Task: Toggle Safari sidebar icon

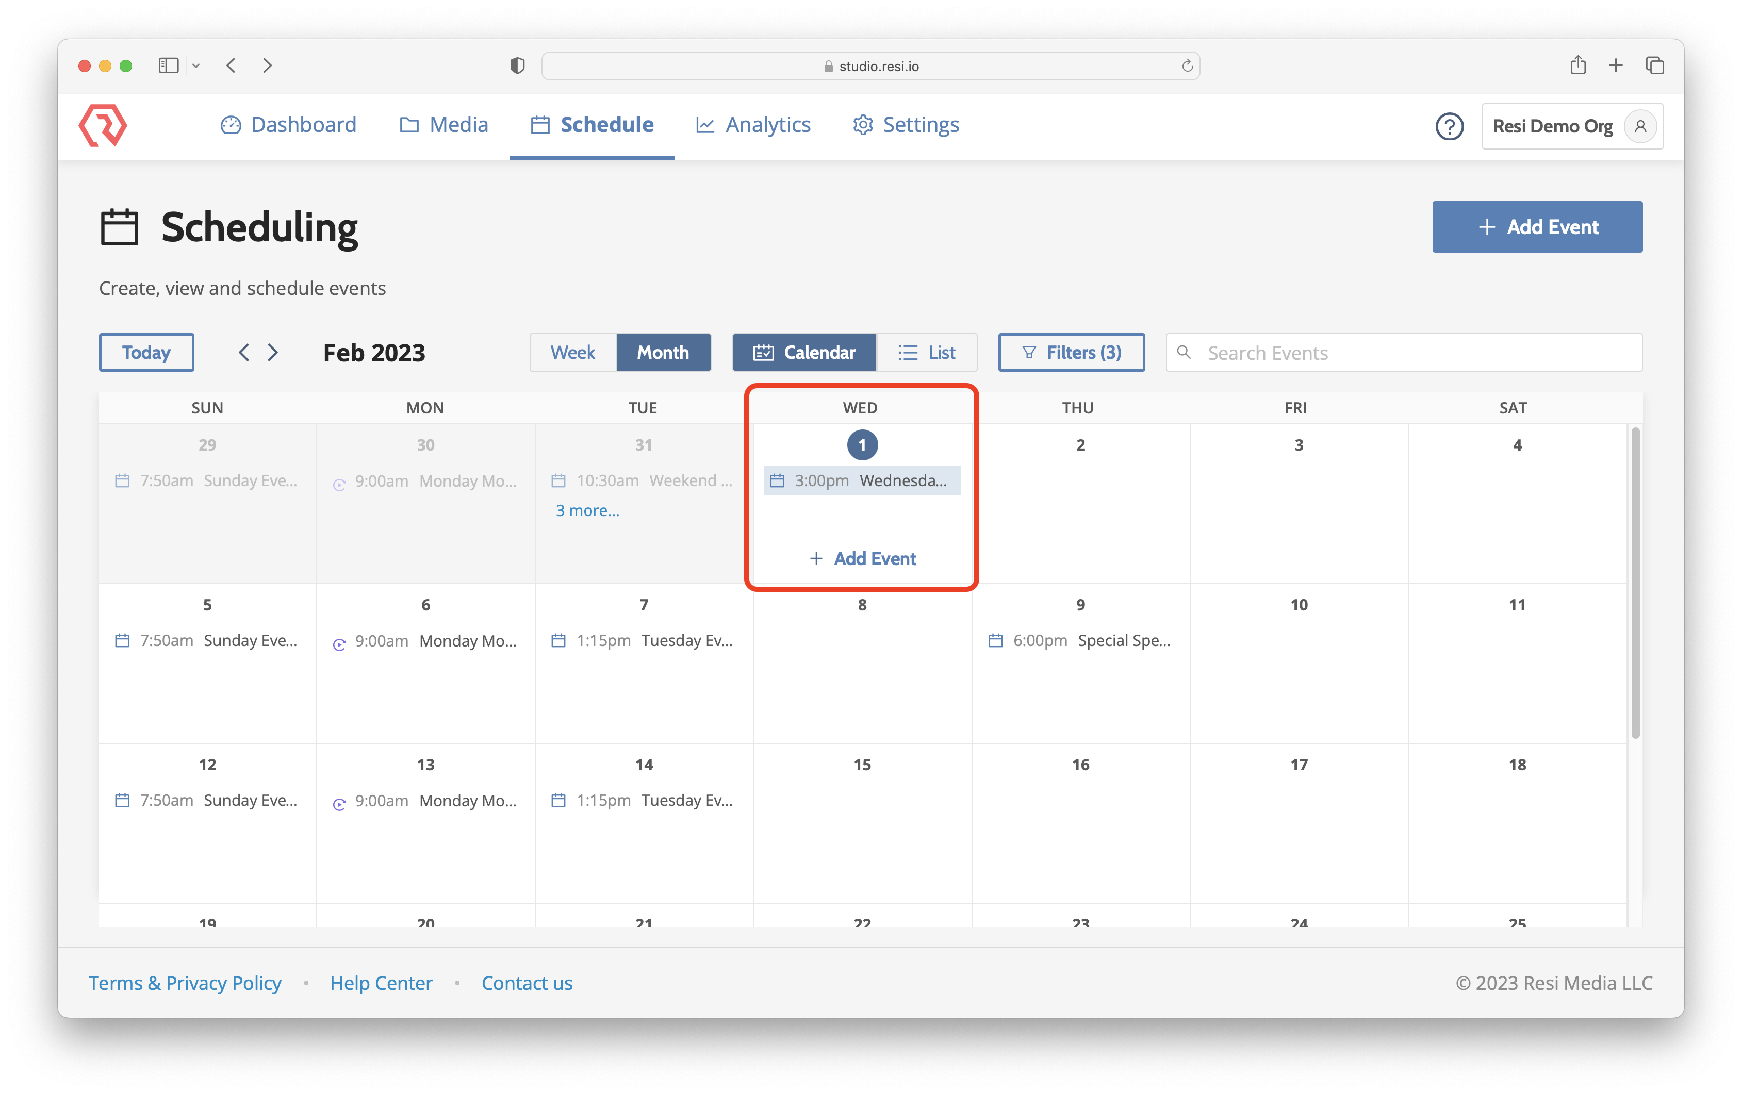Action: pyautogui.click(x=169, y=66)
